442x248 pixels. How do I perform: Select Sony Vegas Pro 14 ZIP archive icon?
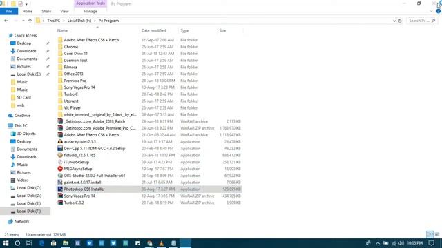click(60, 196)
